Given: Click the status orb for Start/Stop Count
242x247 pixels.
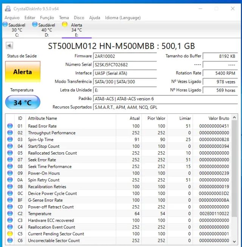Looking at the screenshot, I should point(10,146).
